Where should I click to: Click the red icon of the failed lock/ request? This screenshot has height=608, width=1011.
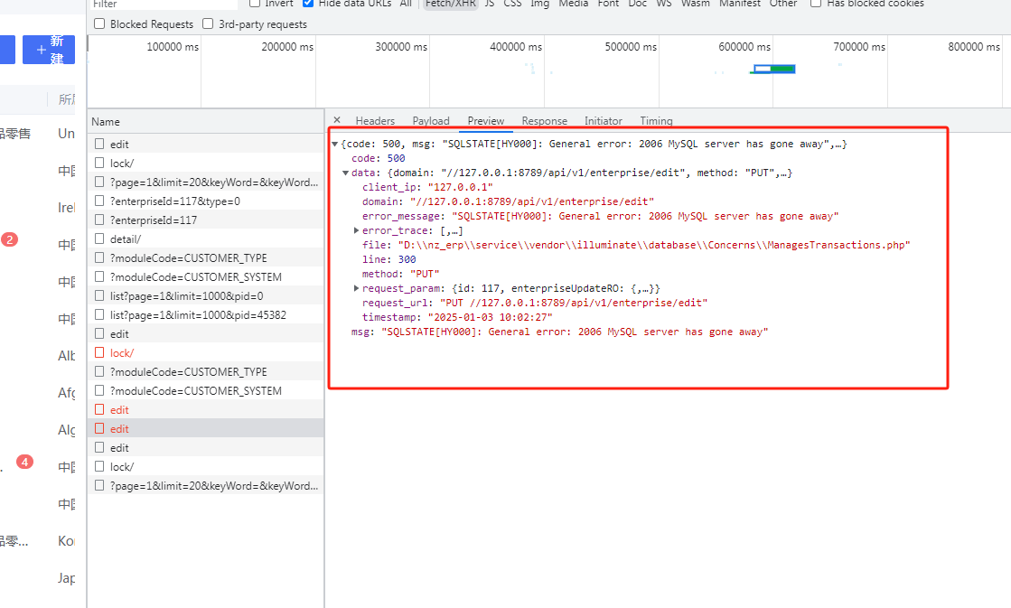[99, 352]
